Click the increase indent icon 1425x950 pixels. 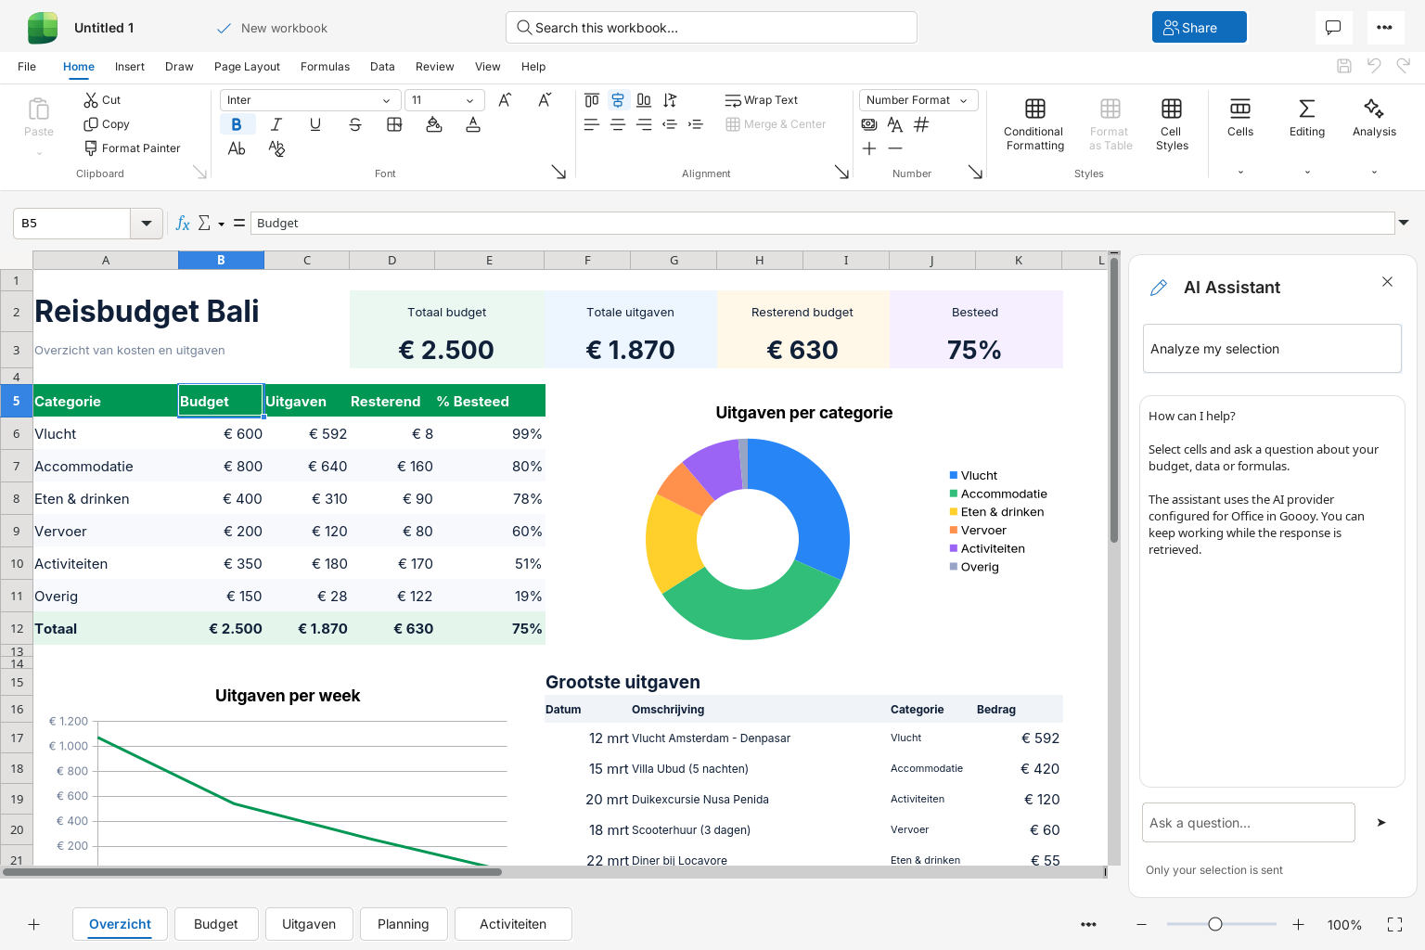click(x=696, y=124)
